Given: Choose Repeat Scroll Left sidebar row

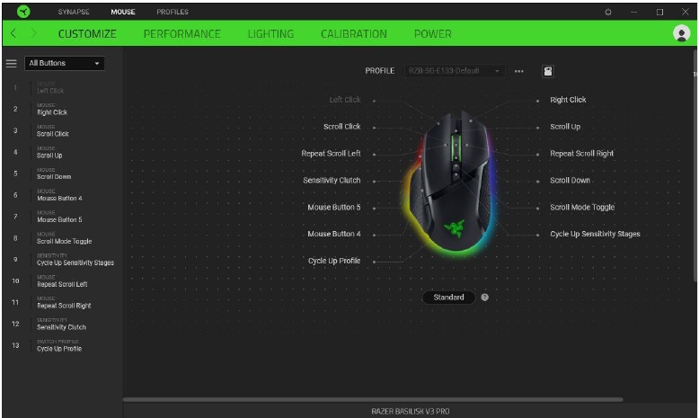Looking at the screenshot, I should [62, 281].
